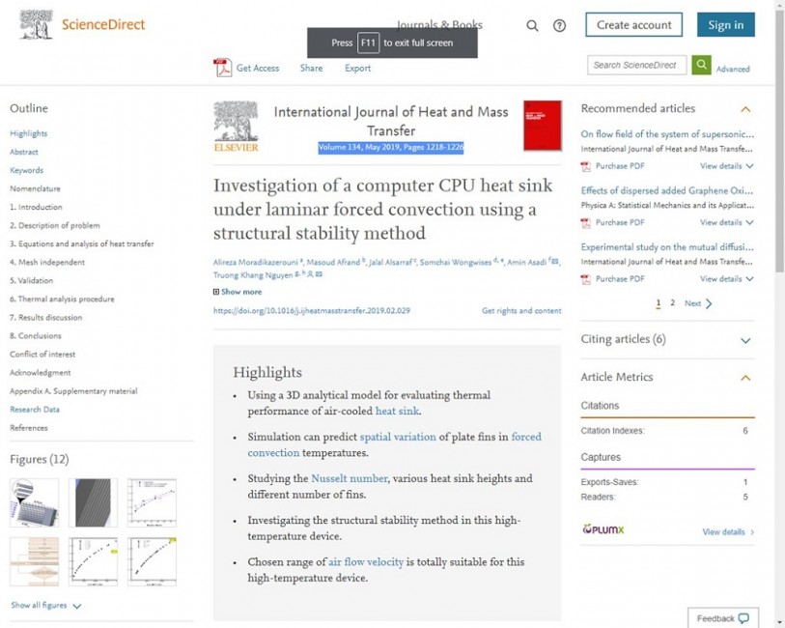Screen dimensions: 785x628
Task: Click the Feedback speech bubble button
Action: (x=722, y=618)
